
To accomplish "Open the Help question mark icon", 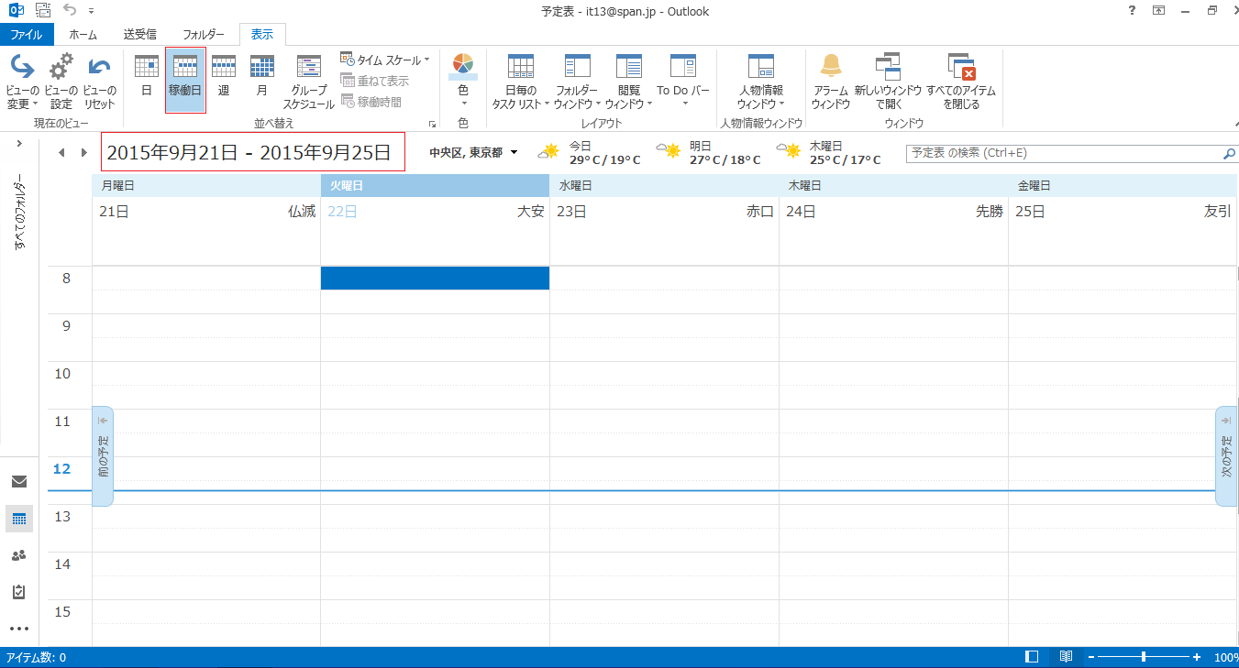I will [x=1130, y=11].
